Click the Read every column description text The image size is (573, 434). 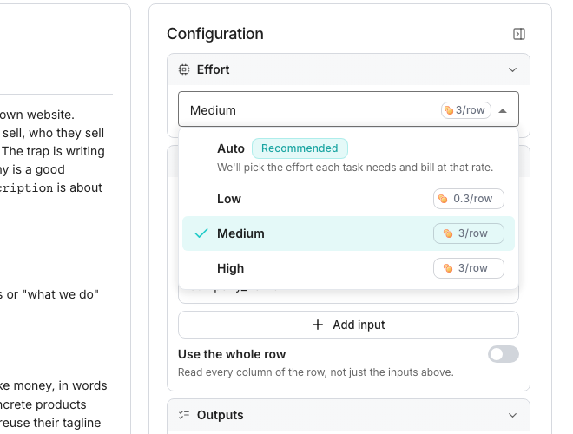316,372
